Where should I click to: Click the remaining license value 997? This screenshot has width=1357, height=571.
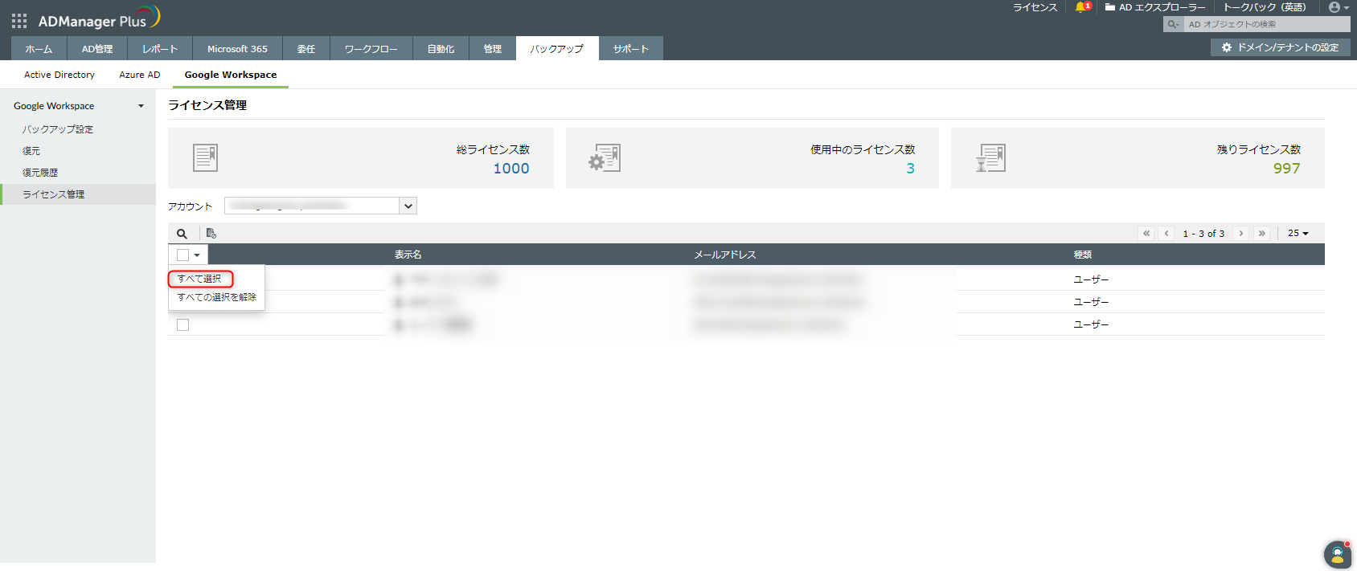tap(1286, 169)
